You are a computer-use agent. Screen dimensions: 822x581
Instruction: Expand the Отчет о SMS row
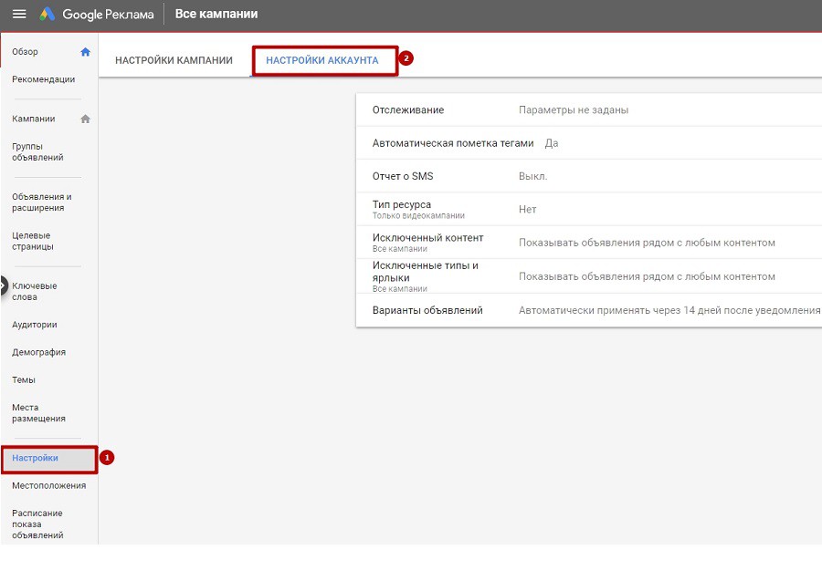pyautogui.click(x=588, y=176)
